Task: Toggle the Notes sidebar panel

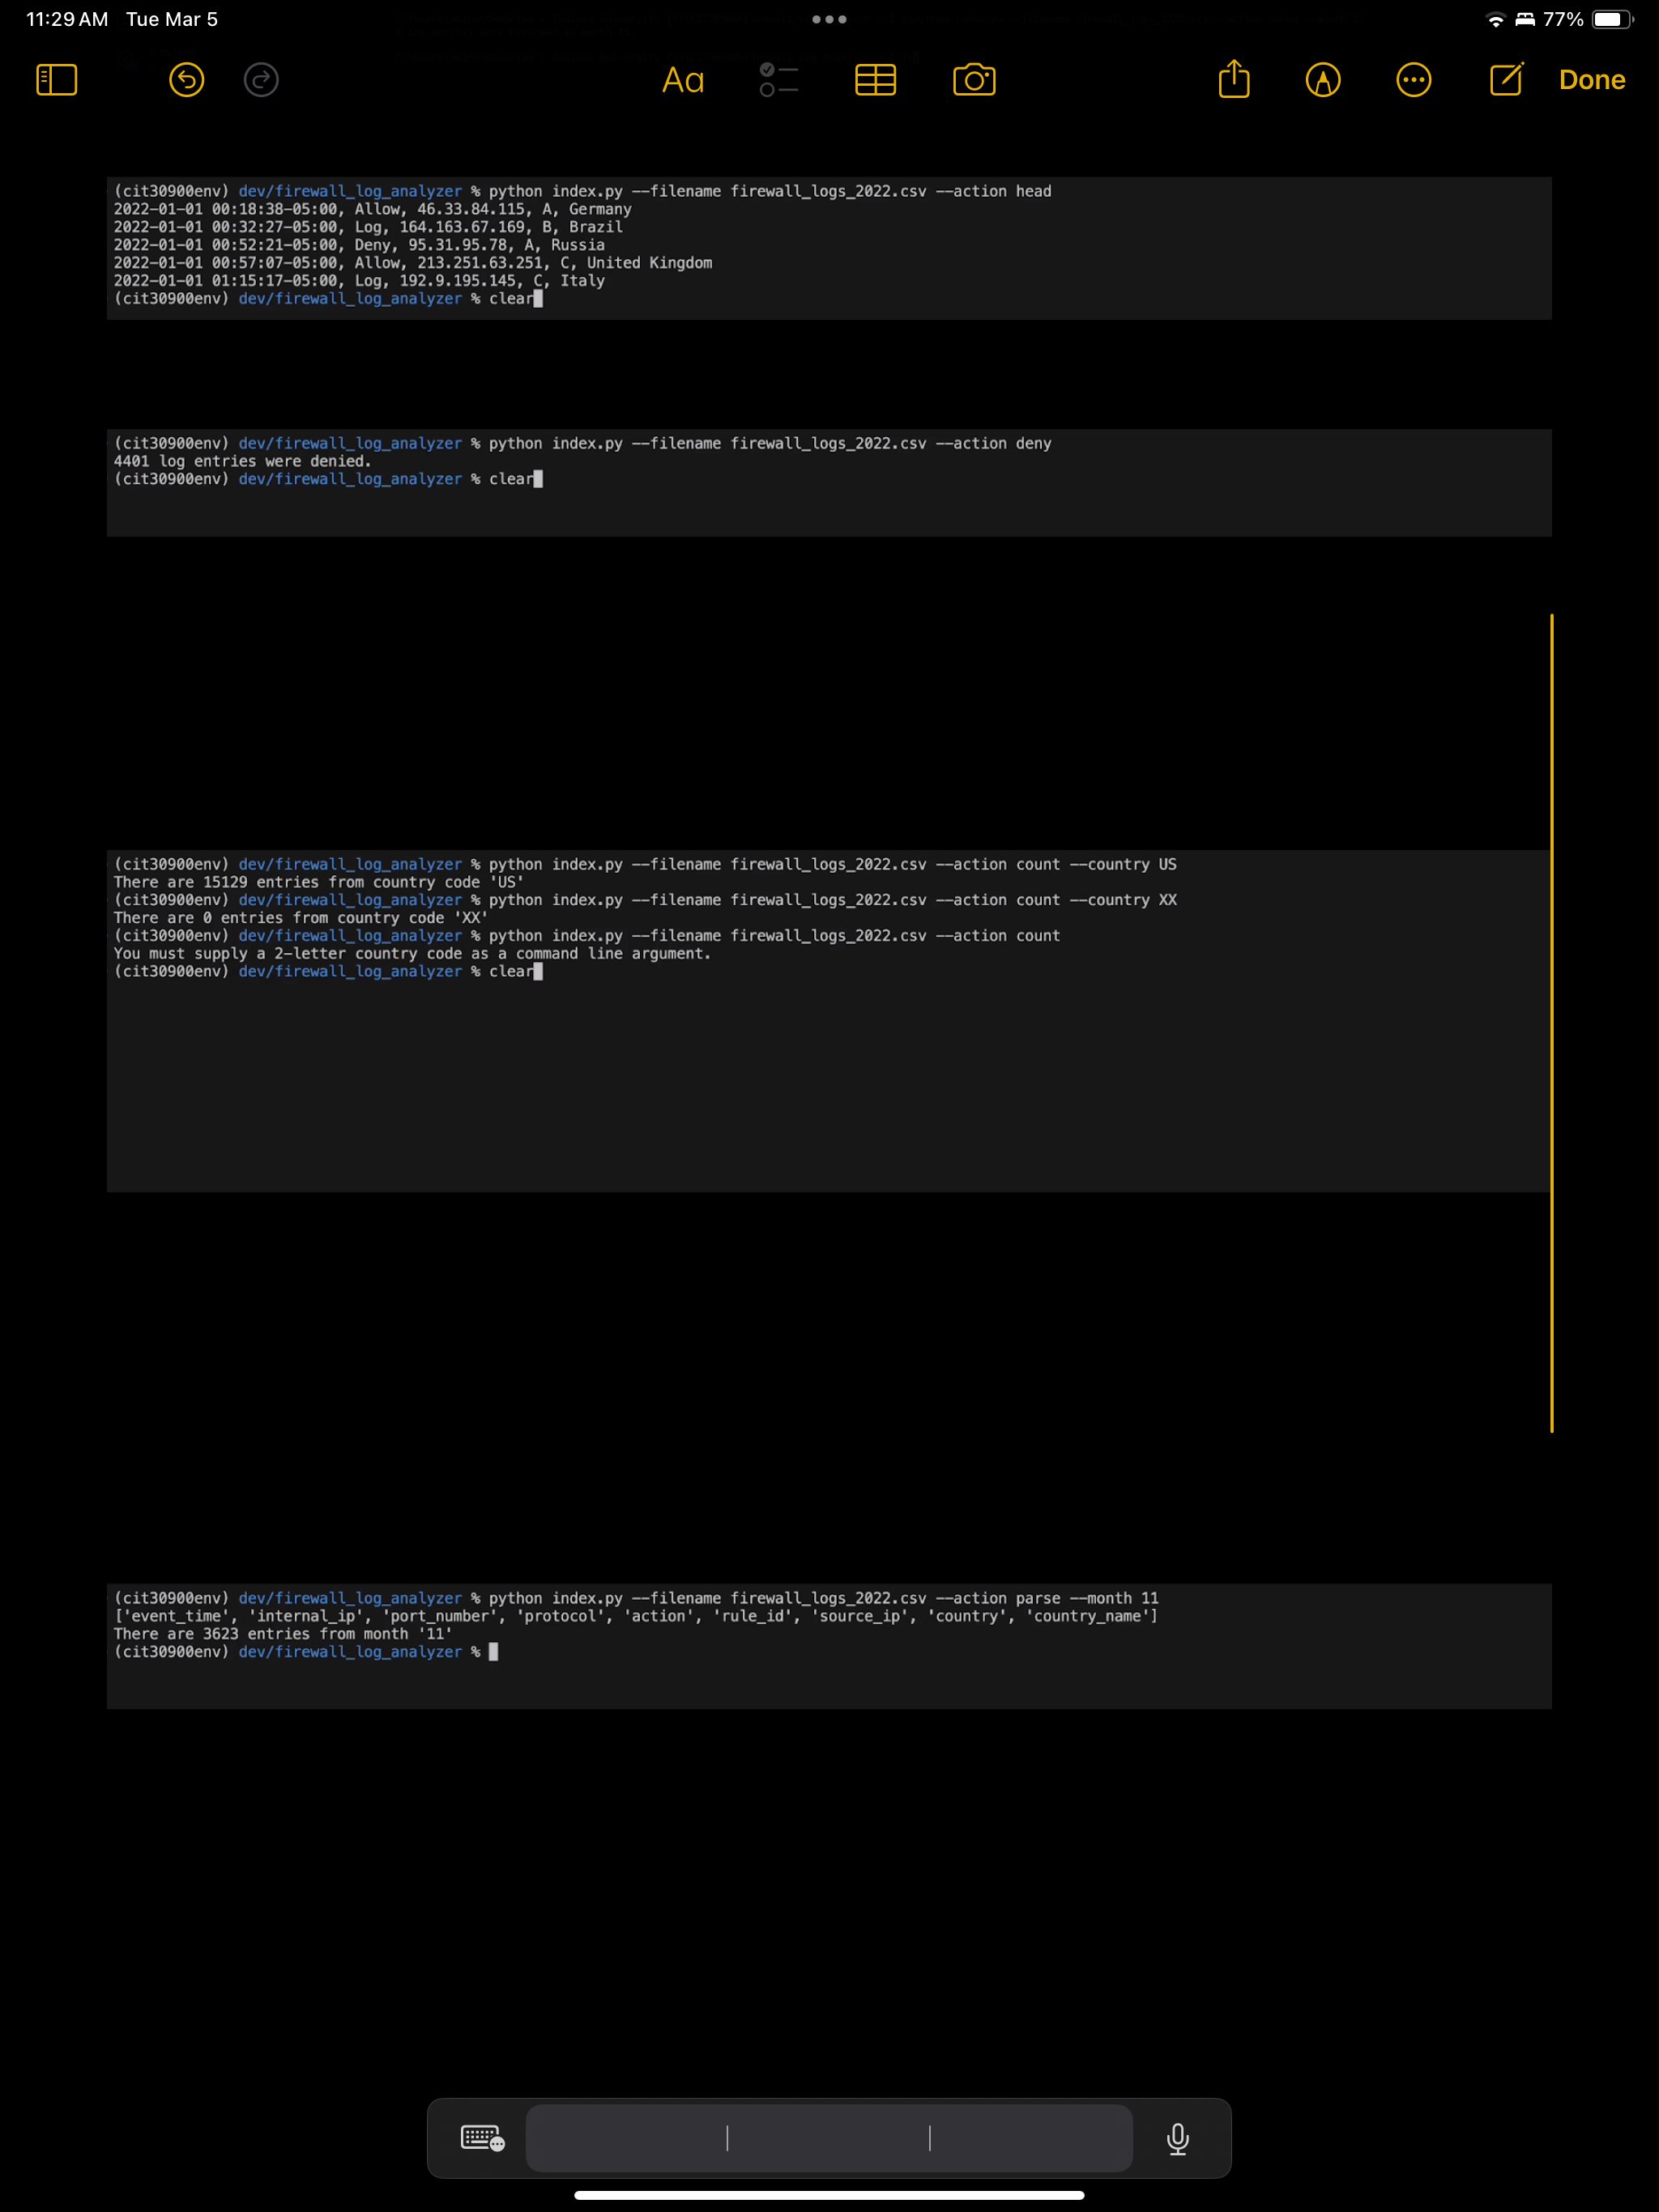Action: click(x=57, y=80)
